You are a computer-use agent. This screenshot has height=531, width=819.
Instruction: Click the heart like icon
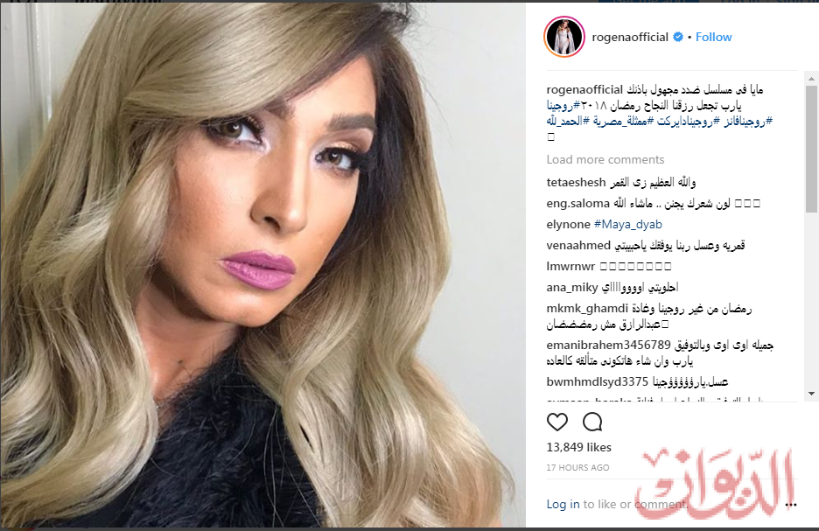click(556, 422)
